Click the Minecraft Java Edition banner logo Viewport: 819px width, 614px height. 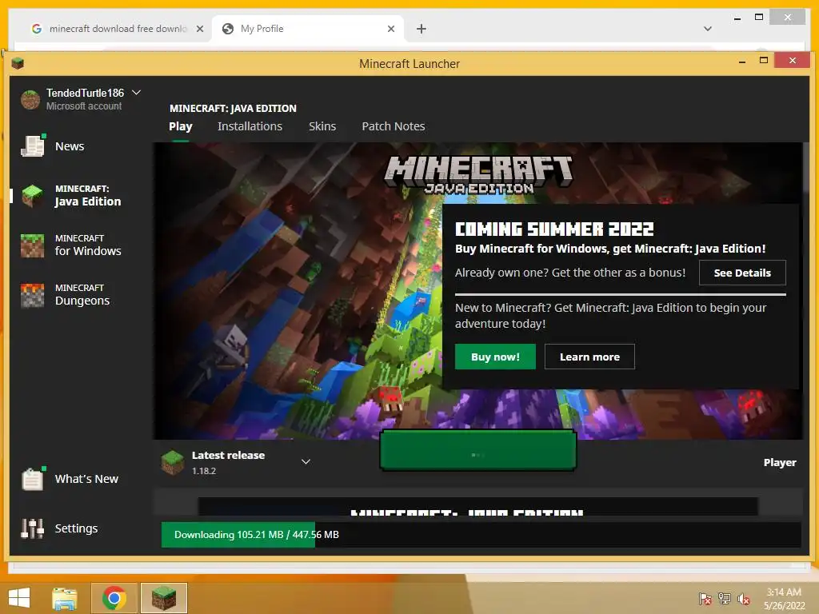click(x=478, y=175)
